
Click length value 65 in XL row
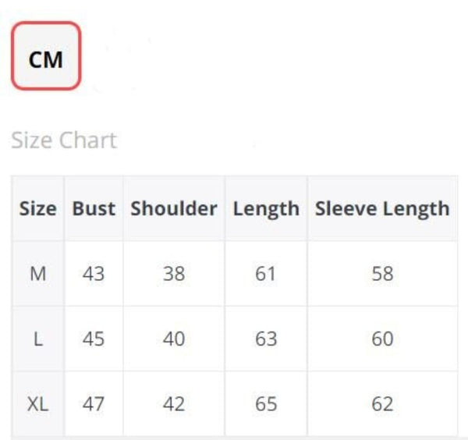click(266, 404)
